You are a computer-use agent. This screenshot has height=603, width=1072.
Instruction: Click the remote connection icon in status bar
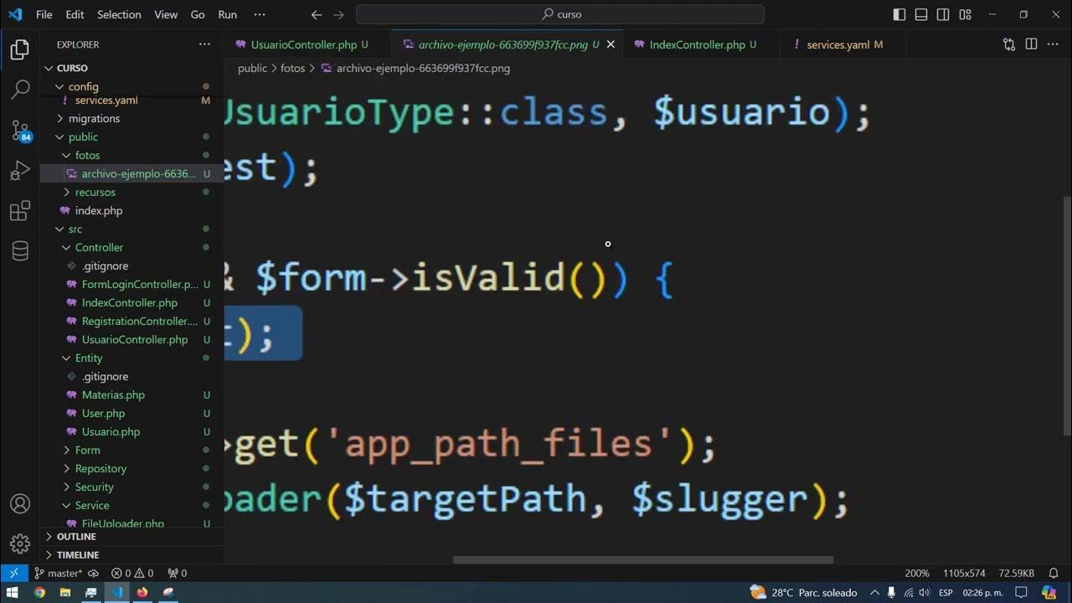13,573
